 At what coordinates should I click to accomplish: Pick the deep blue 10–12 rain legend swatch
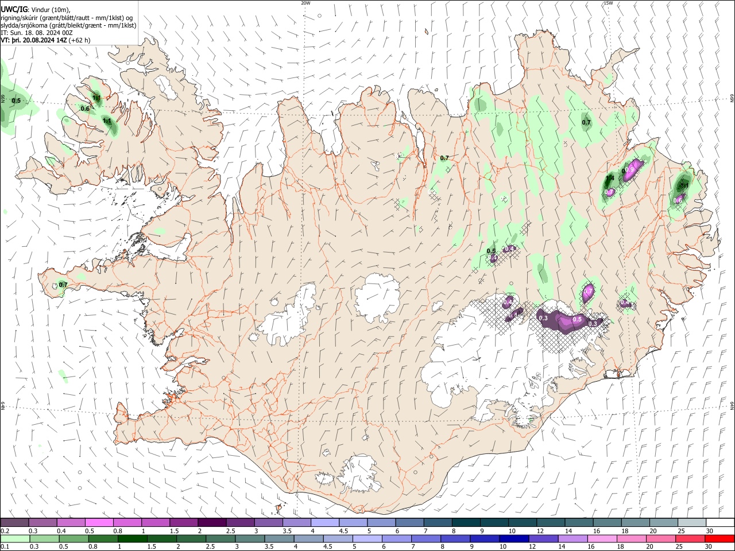[x=513, y=538]
